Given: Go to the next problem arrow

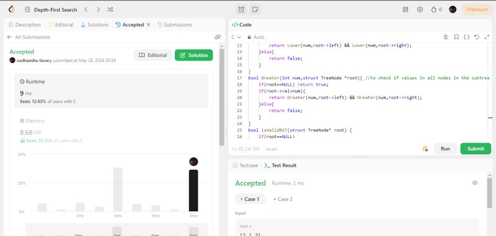Looking at the screenshot, I should click(98, 9).
